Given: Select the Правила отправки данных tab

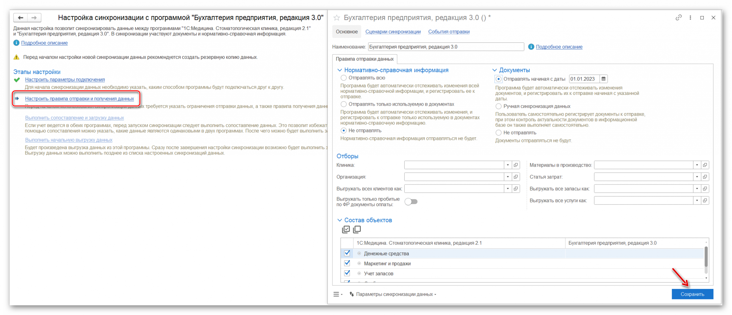Looking at the screenshot, I should (x=365, y=59).
